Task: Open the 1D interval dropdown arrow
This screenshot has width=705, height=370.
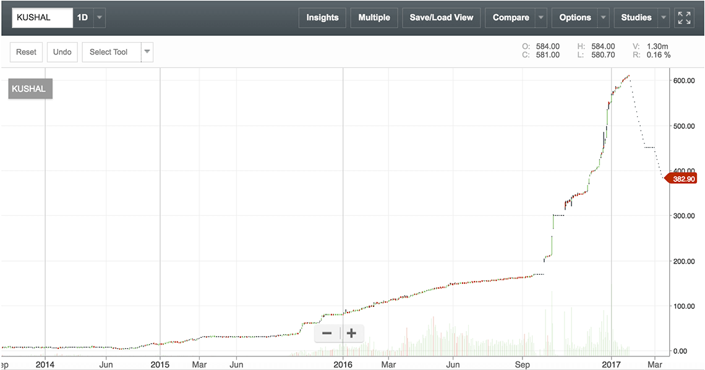Action: tap(100, 18)
